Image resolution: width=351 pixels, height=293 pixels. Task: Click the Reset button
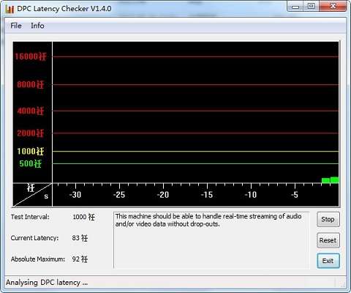pyautogui.click(x=328, y=240)
